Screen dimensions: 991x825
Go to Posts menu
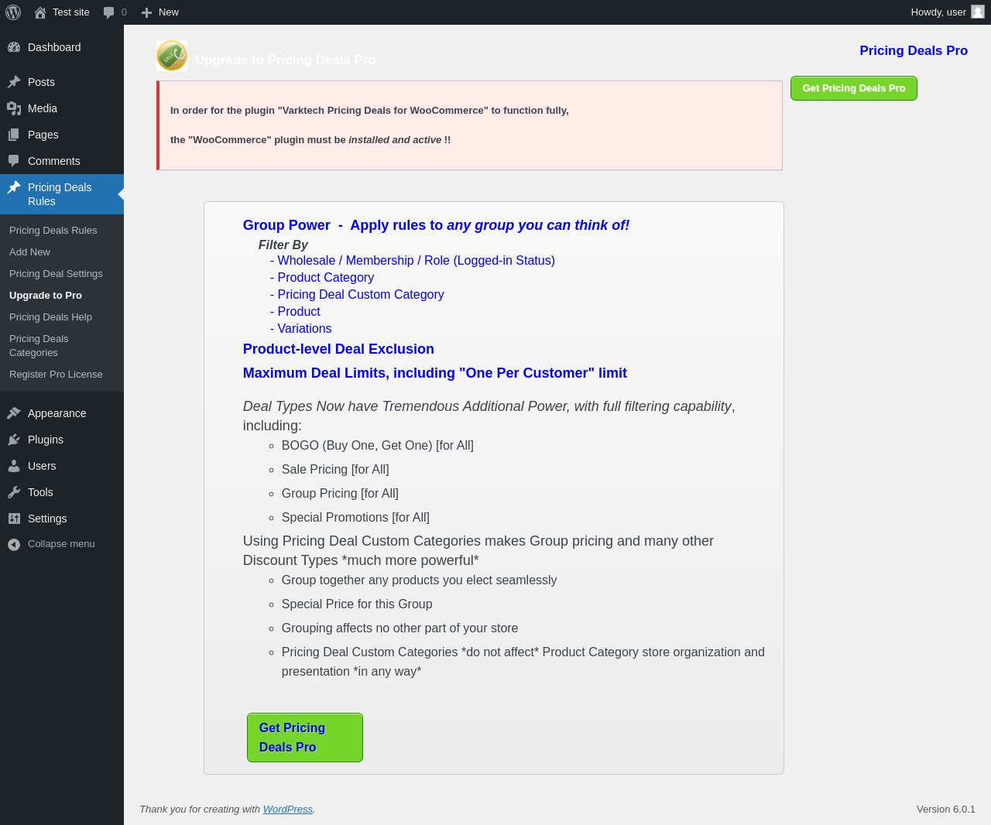tap(62, 82)
